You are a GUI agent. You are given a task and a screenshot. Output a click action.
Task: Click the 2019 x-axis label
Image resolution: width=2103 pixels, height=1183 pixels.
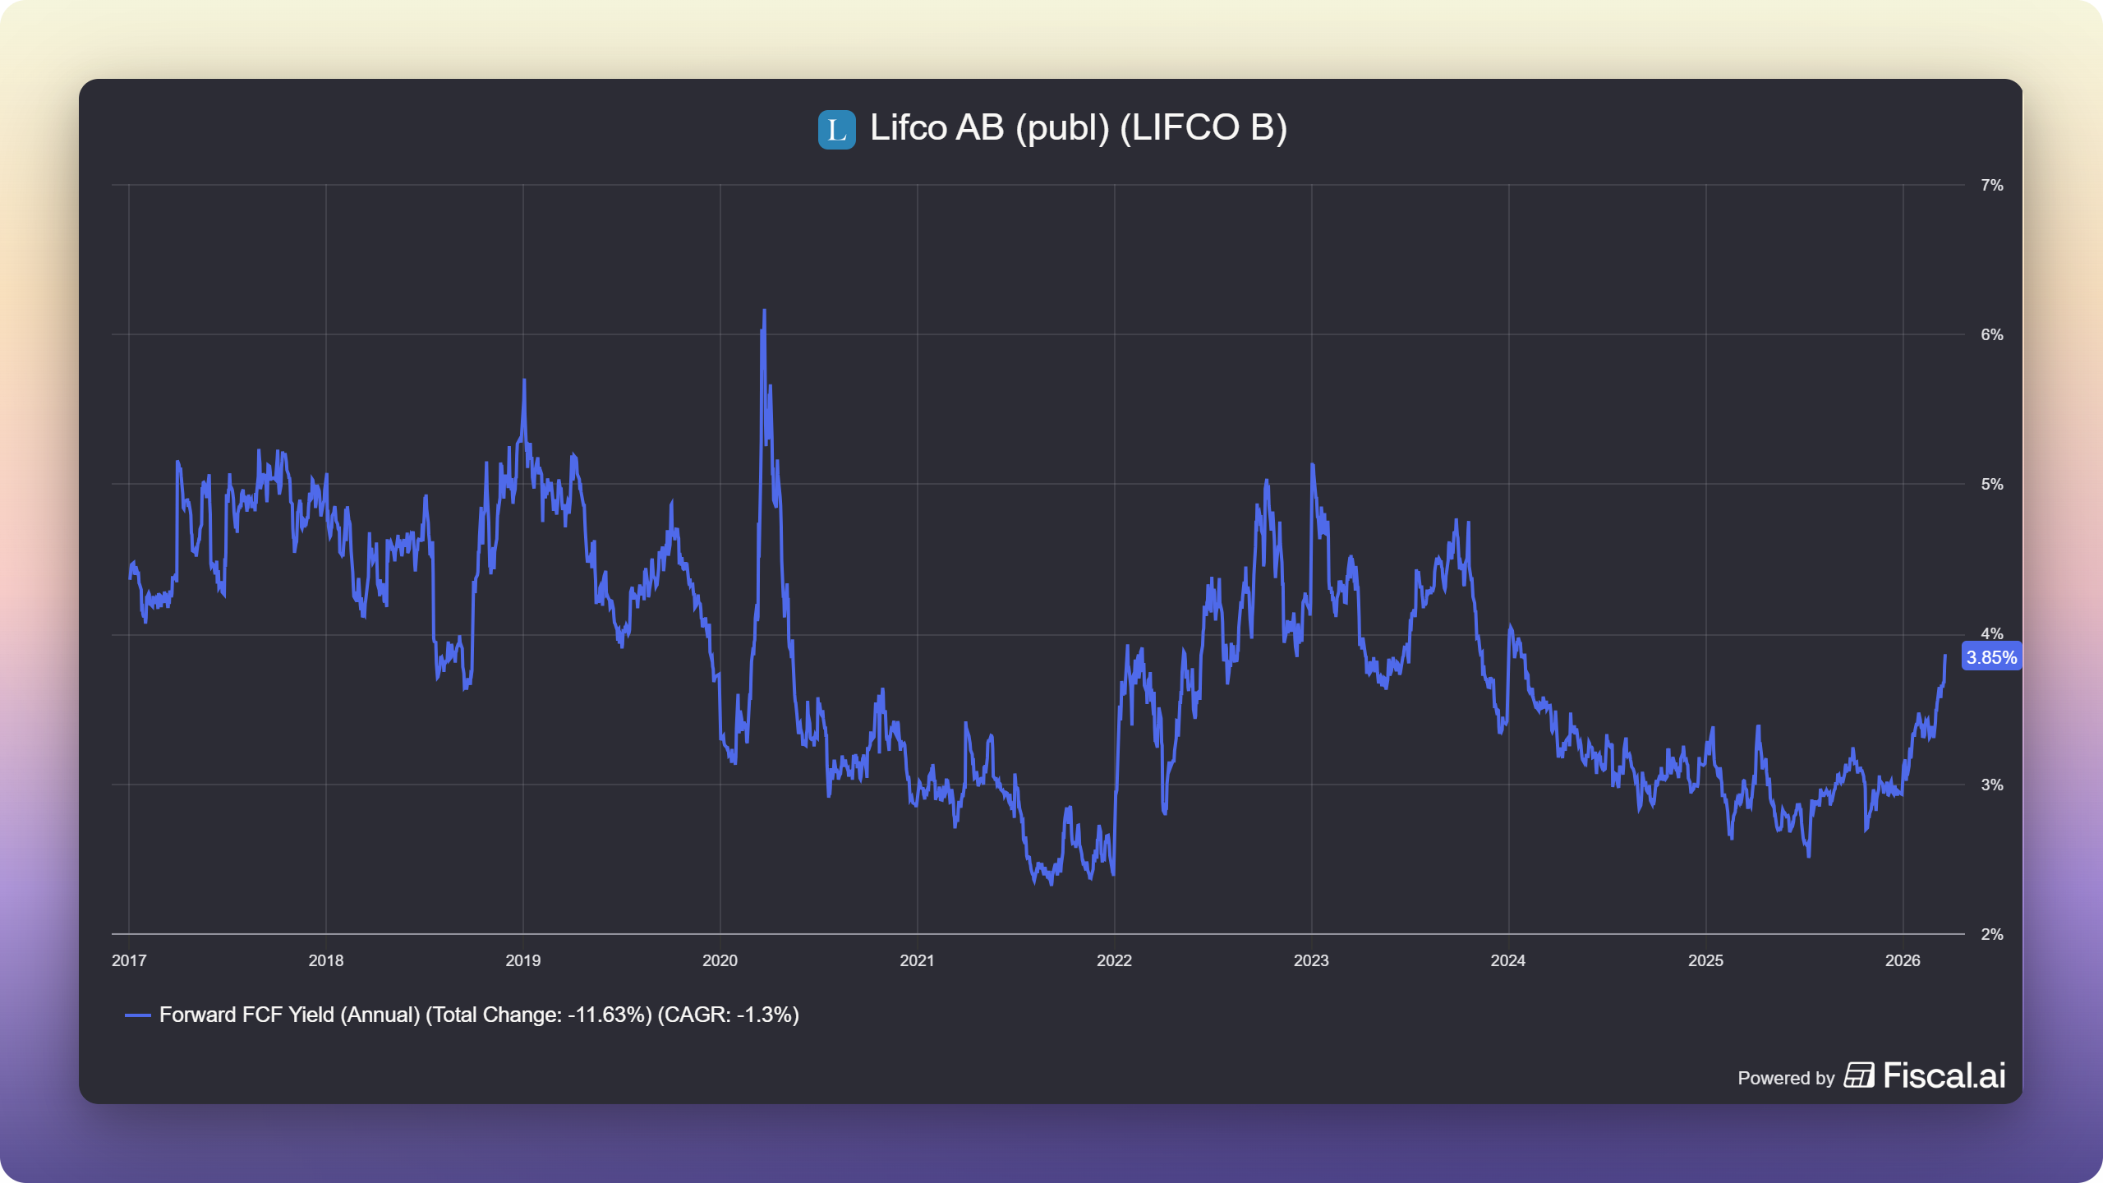[522, 960]
